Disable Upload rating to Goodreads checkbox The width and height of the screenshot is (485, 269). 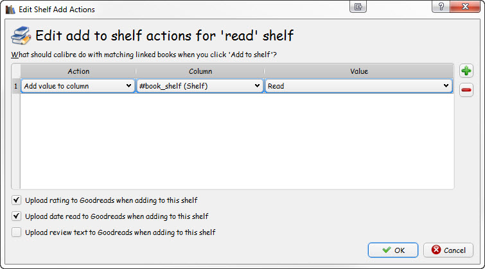click(17, 200)
